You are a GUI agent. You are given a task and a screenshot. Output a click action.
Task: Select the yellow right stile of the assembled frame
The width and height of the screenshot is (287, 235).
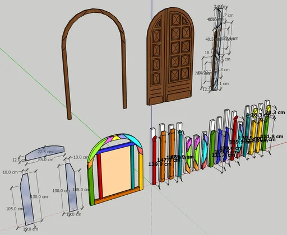141,171
